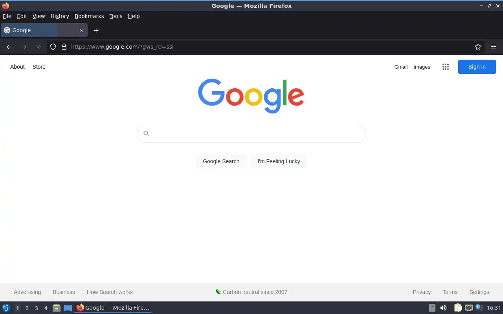Click removable media eject tray icon
The height and width of the screenshot is (314, 503).
tap(432, 308)
